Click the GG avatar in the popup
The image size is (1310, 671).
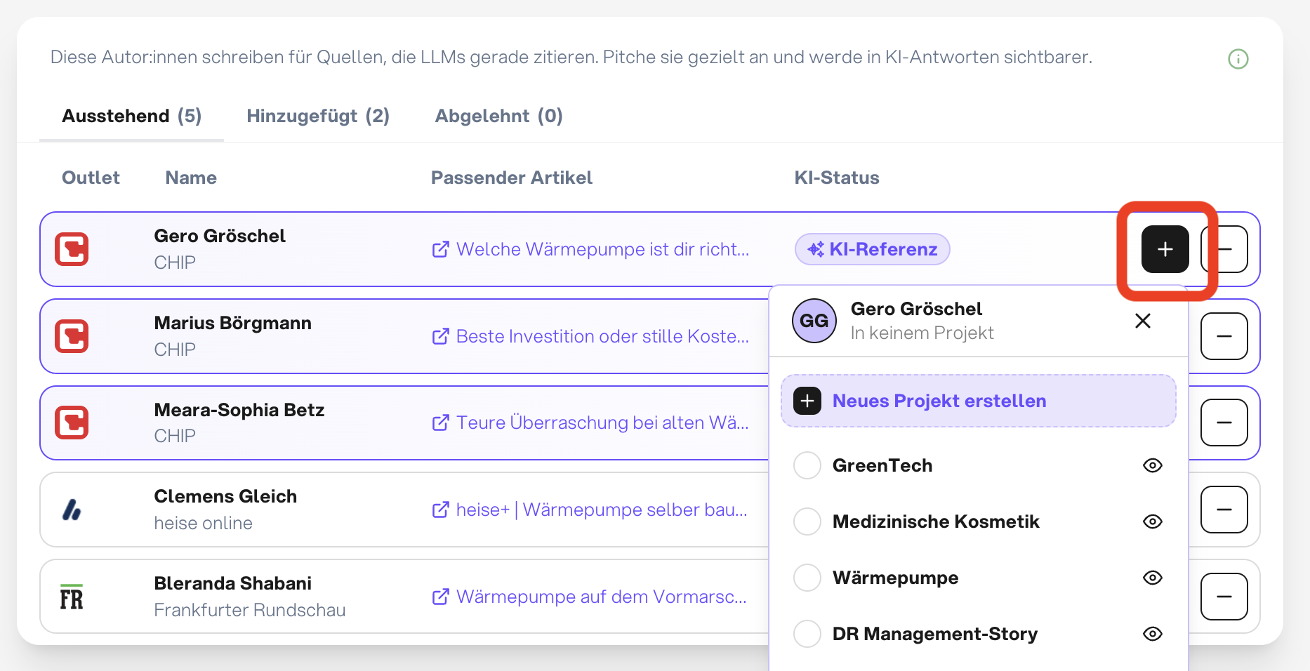(x=814, y=321)
